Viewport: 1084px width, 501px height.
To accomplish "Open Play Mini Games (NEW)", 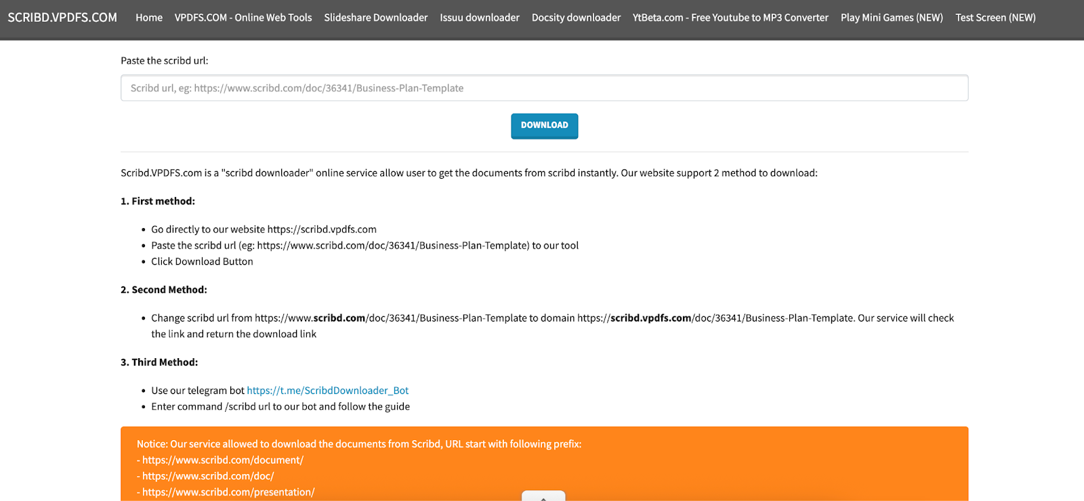I will [892, 18].
